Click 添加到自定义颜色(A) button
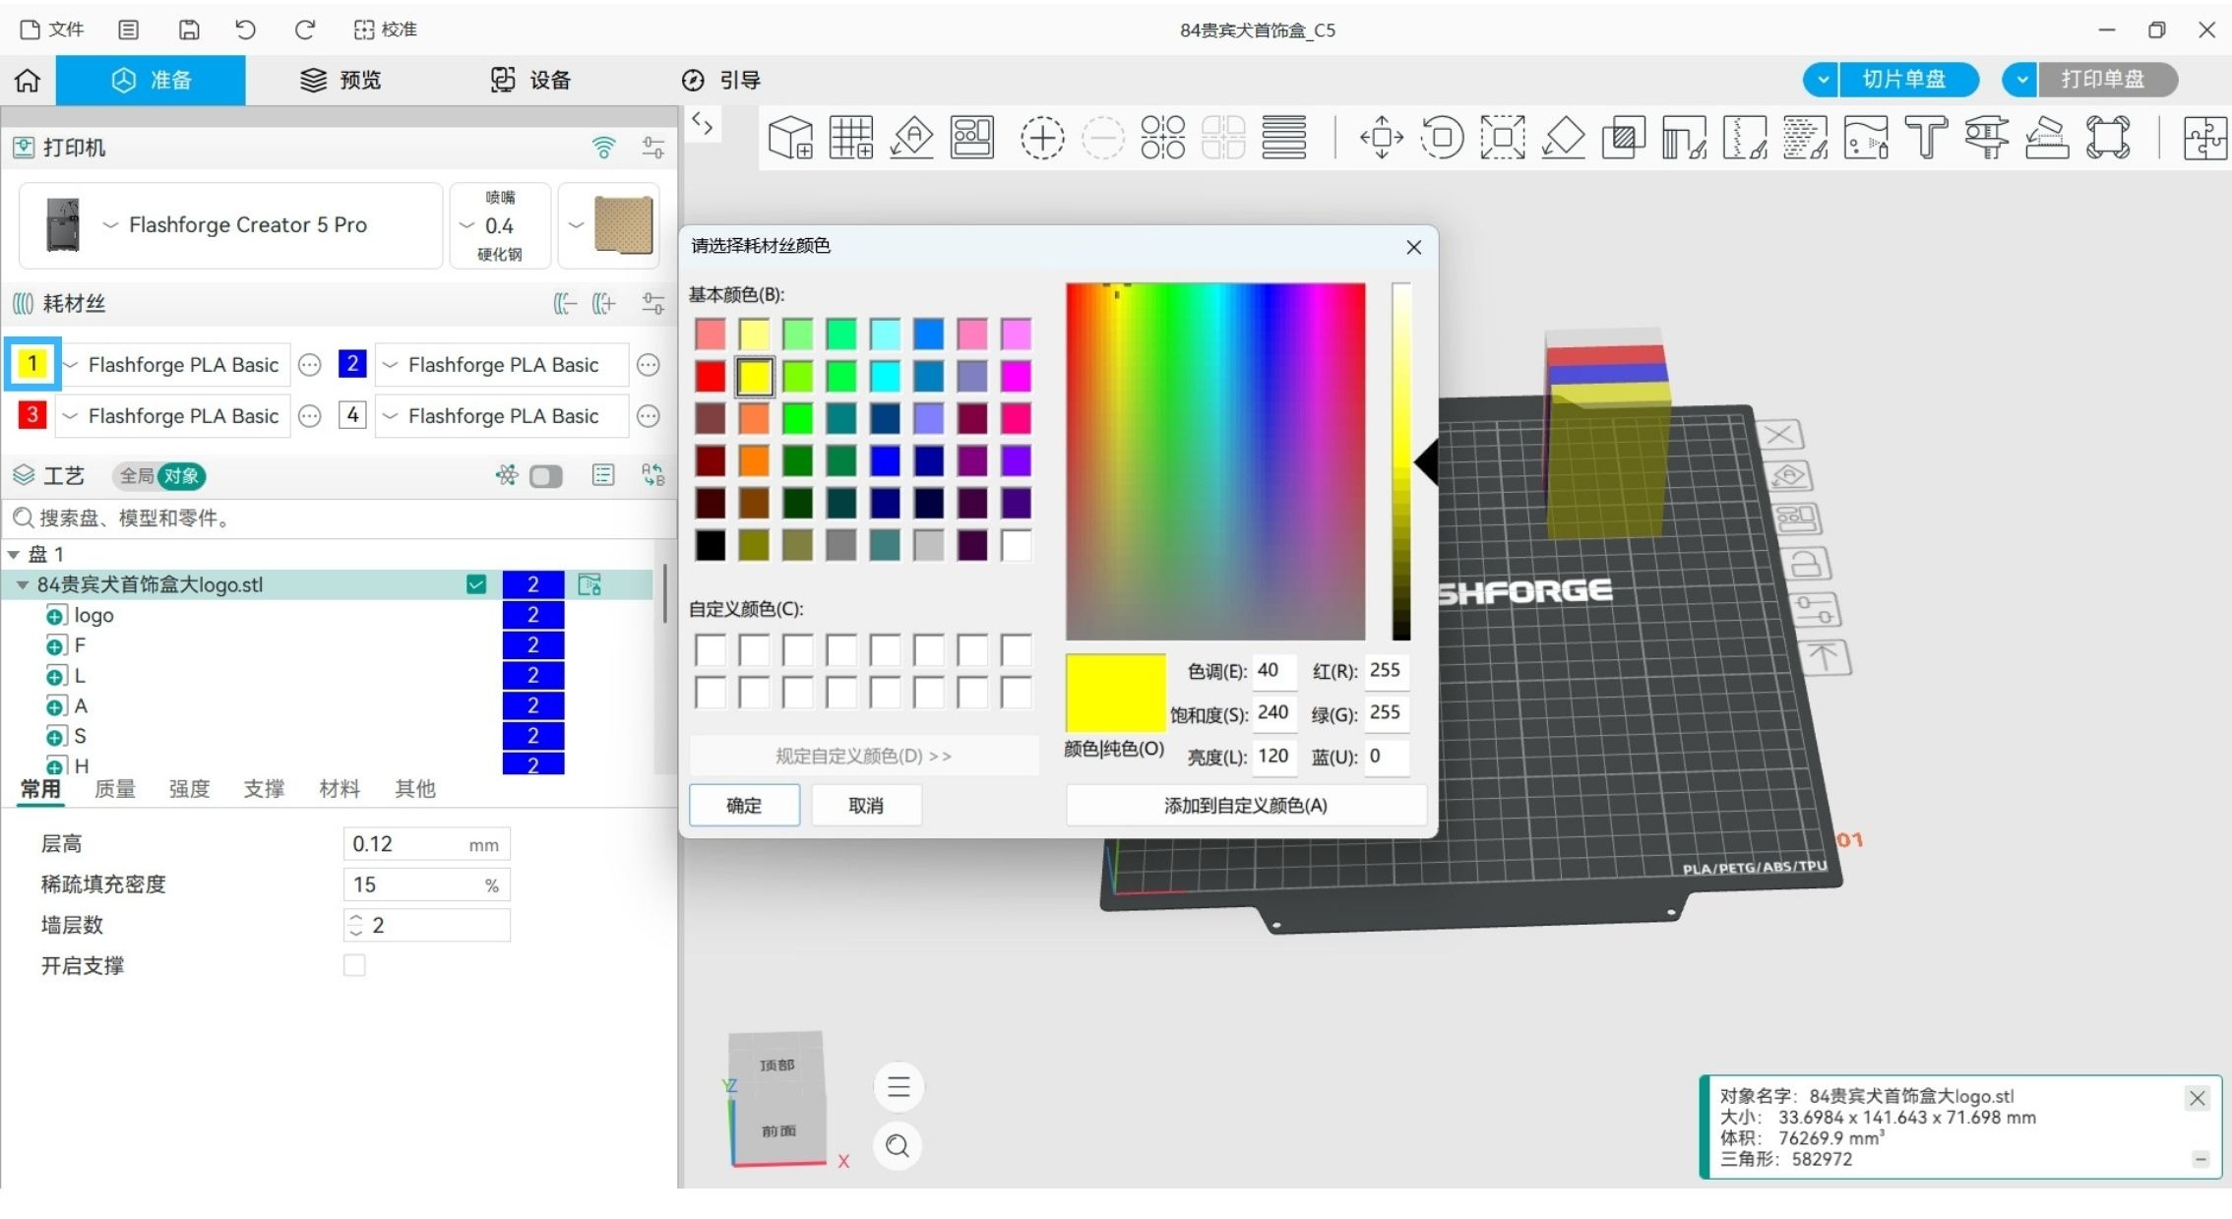This screenshot has height=1219, width=2232. [x=1246, y=806]
